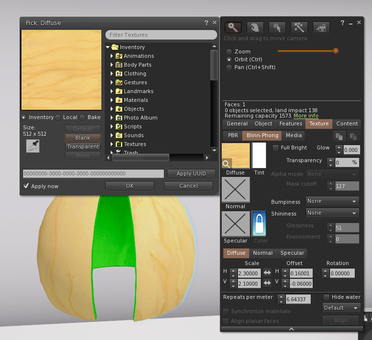Open the white Tint color swatch
The width and height of the screenshot is (372, 340).
click(258, 155)
